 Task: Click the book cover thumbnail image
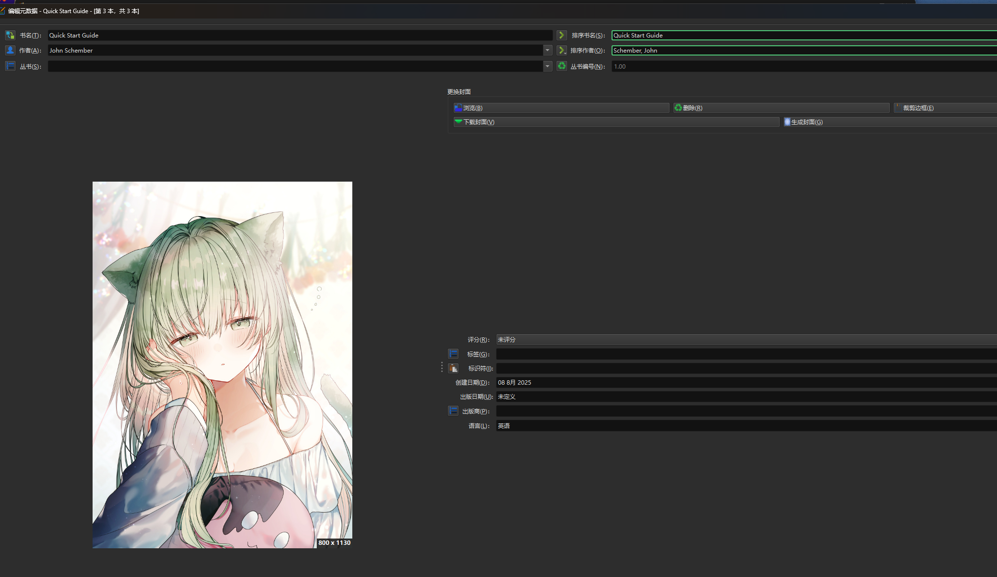coord(222,365)
